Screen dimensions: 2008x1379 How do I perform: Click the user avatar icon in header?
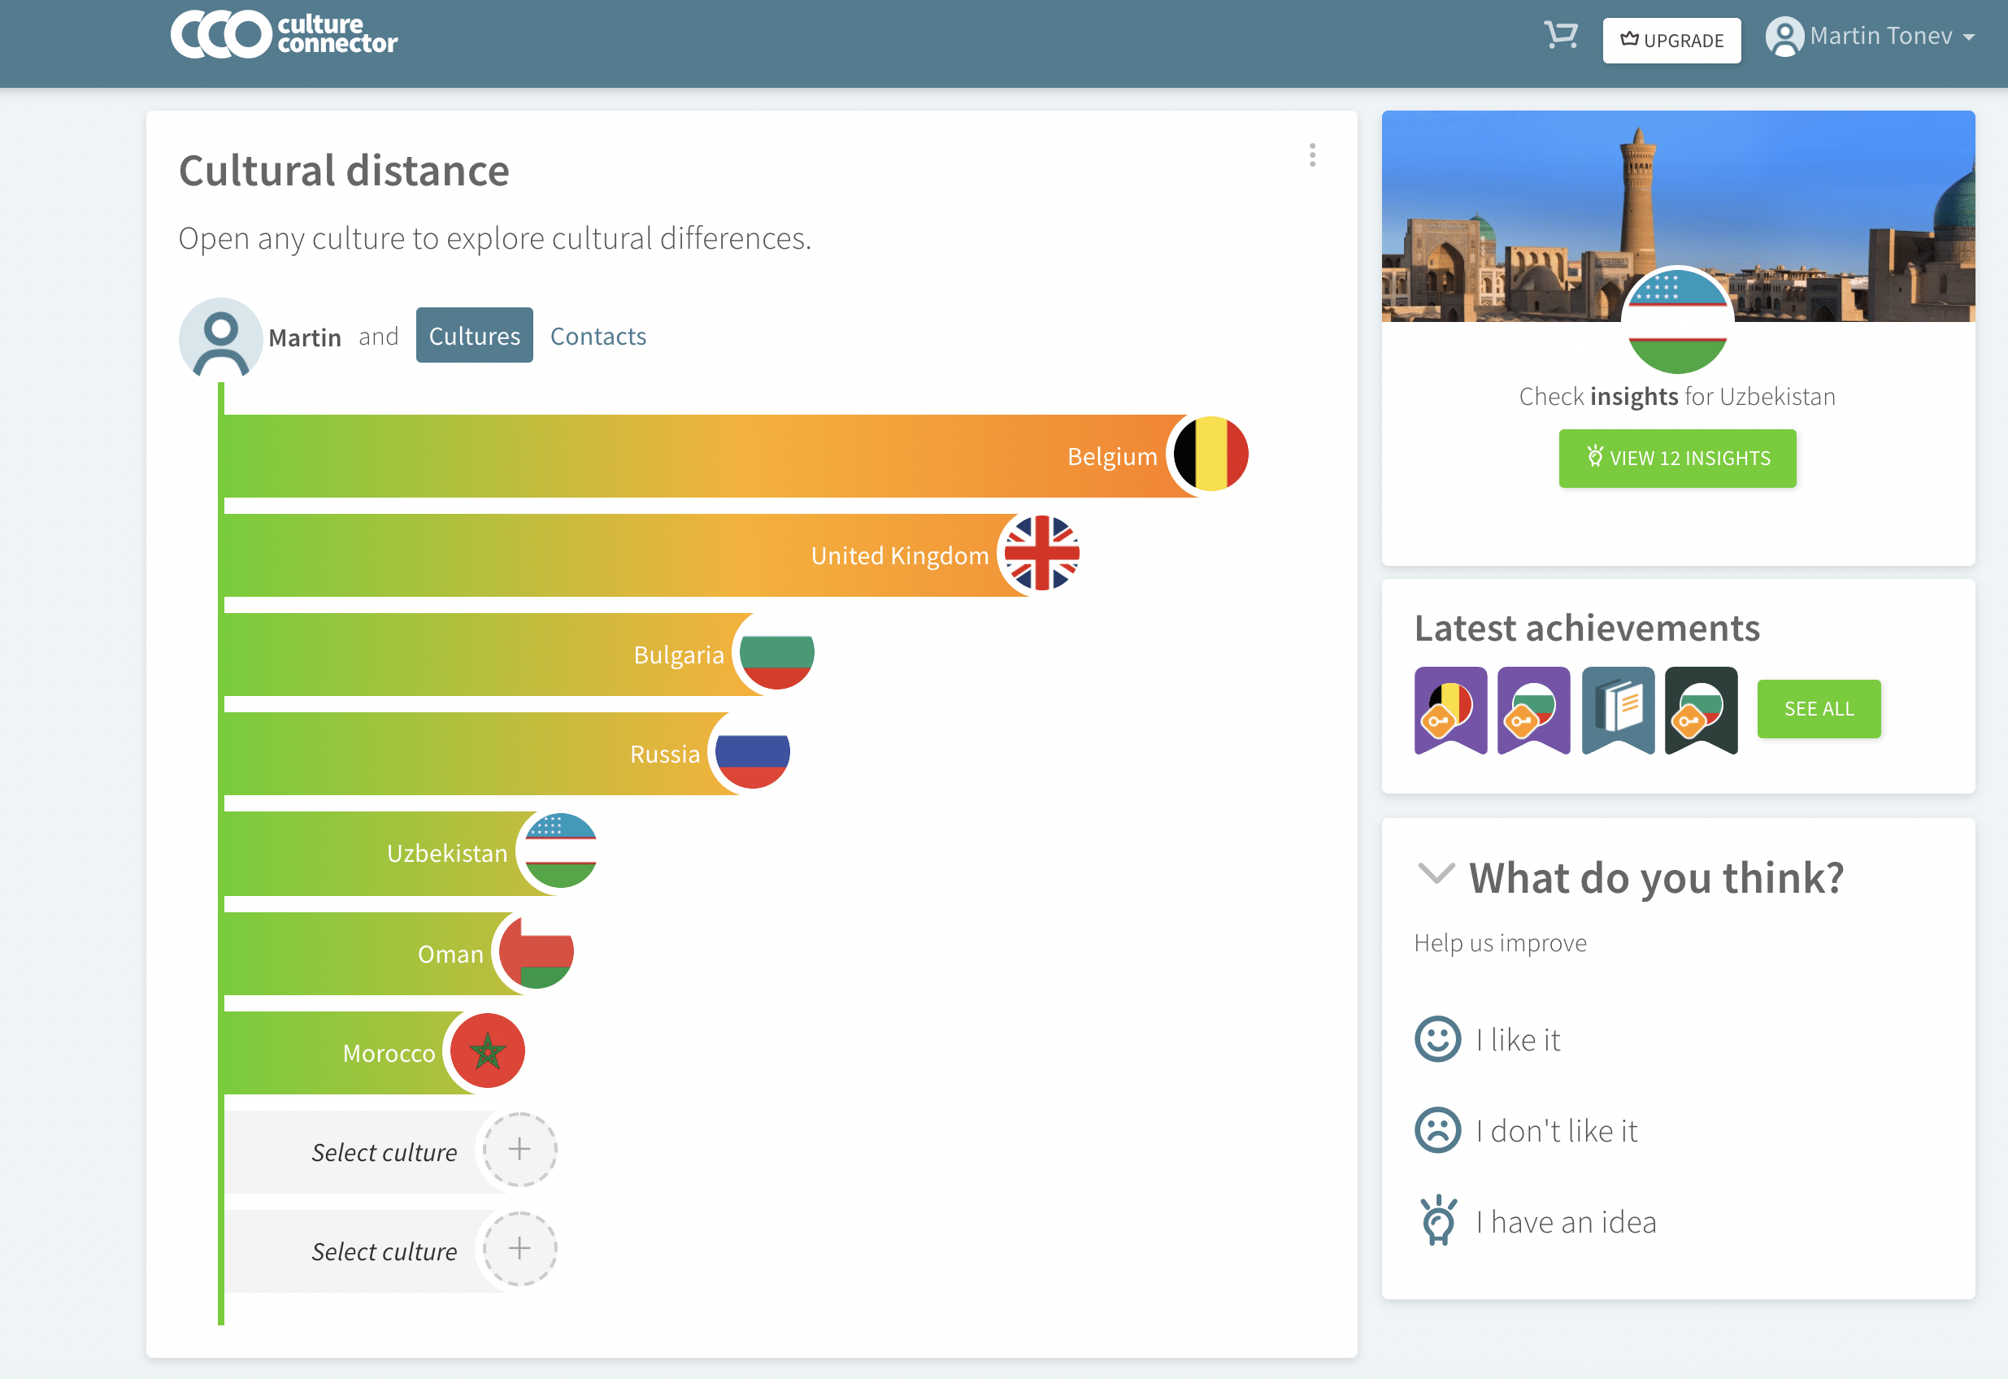1784,37
